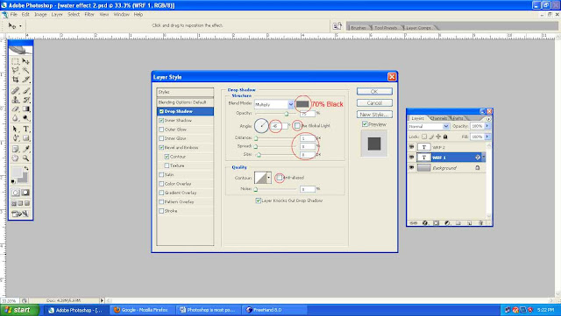This screenshot has height=316, width=561.
Task: Choose the Zoom tool
Action: 25,158
